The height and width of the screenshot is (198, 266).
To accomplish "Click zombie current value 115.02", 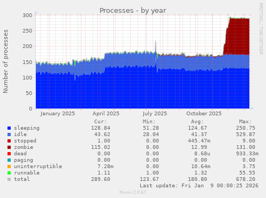I will tap(101, 147).
